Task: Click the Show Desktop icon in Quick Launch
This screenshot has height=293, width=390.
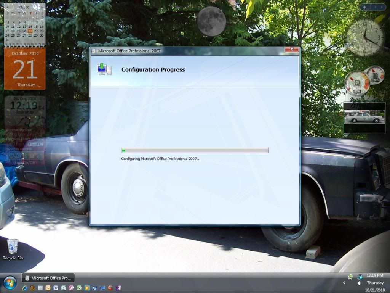Action: [102, 288]
